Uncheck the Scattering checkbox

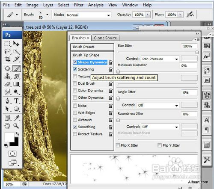tap(75, 69)
